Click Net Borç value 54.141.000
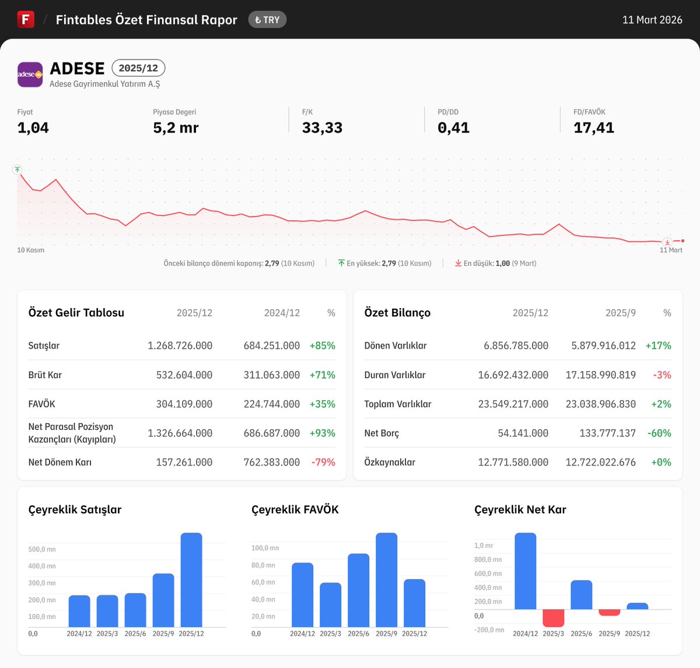 tap(523, 433)
